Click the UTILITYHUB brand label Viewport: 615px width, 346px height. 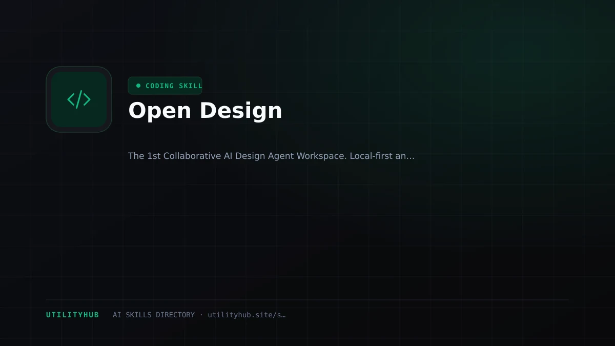click(x=72, y=315)
